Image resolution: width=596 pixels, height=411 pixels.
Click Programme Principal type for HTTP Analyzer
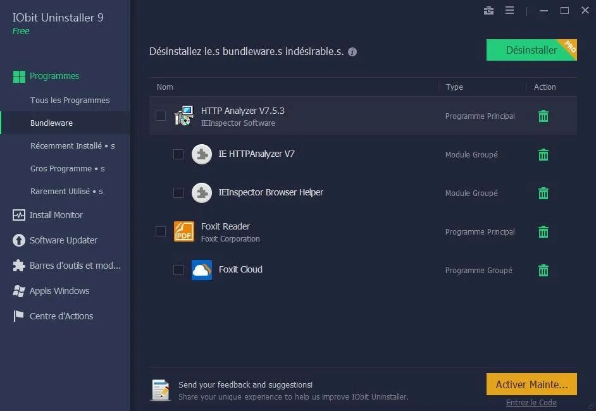point(480,116)
